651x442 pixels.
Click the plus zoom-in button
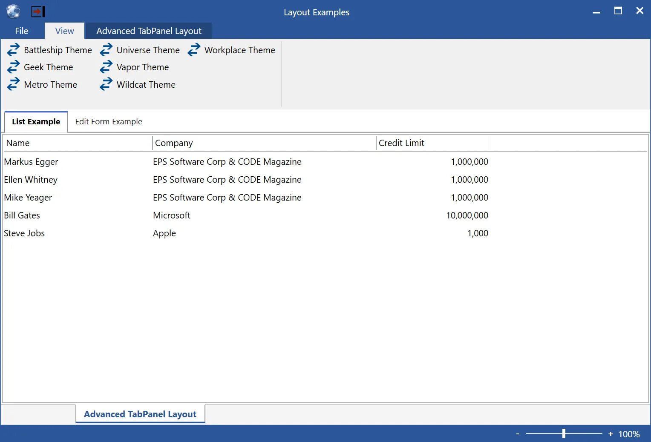point(611,434)
